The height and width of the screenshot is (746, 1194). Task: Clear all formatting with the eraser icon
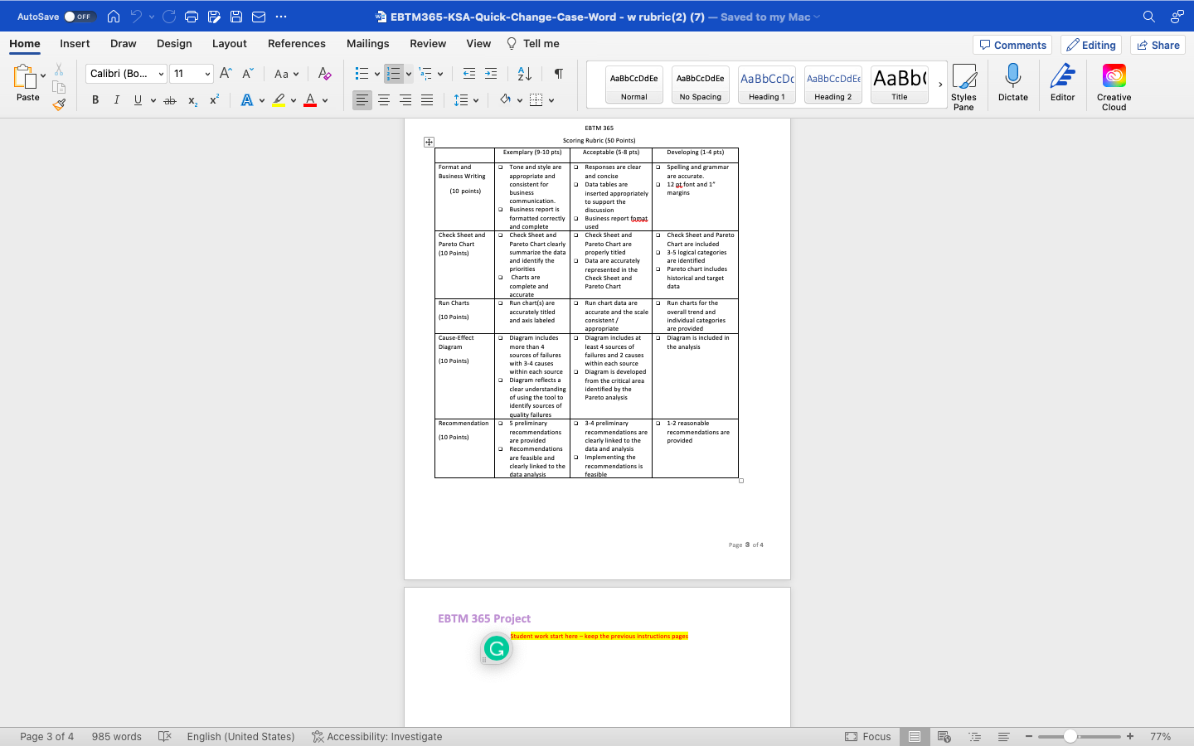point(325,74)
